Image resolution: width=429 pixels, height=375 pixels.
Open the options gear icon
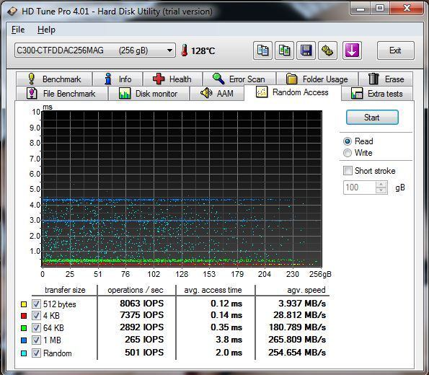click(x=327, y=50)
